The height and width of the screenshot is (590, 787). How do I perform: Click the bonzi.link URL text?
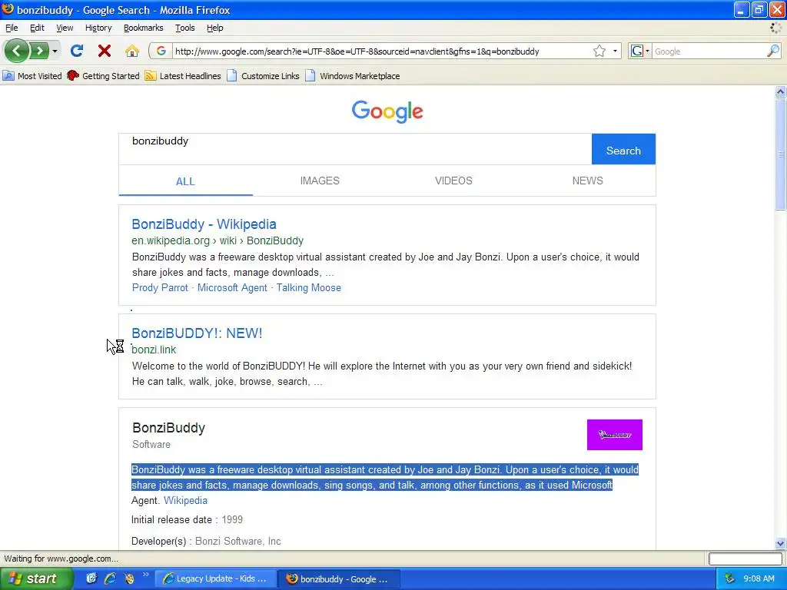click(154, 350)
